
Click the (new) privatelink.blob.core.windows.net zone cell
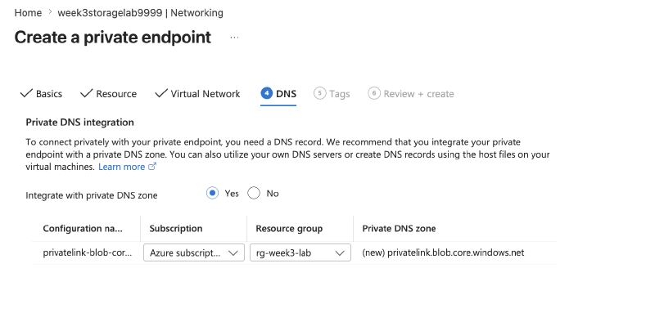tap(443, 252)
